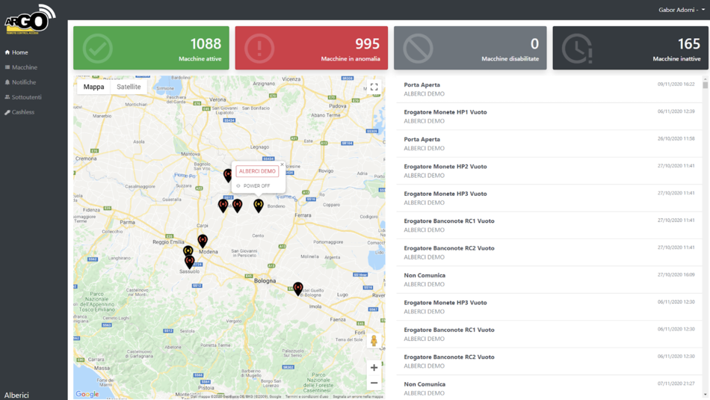Click Alberici label at sidebar bottom
The image size is (710, 400).
tap(16, 395)
